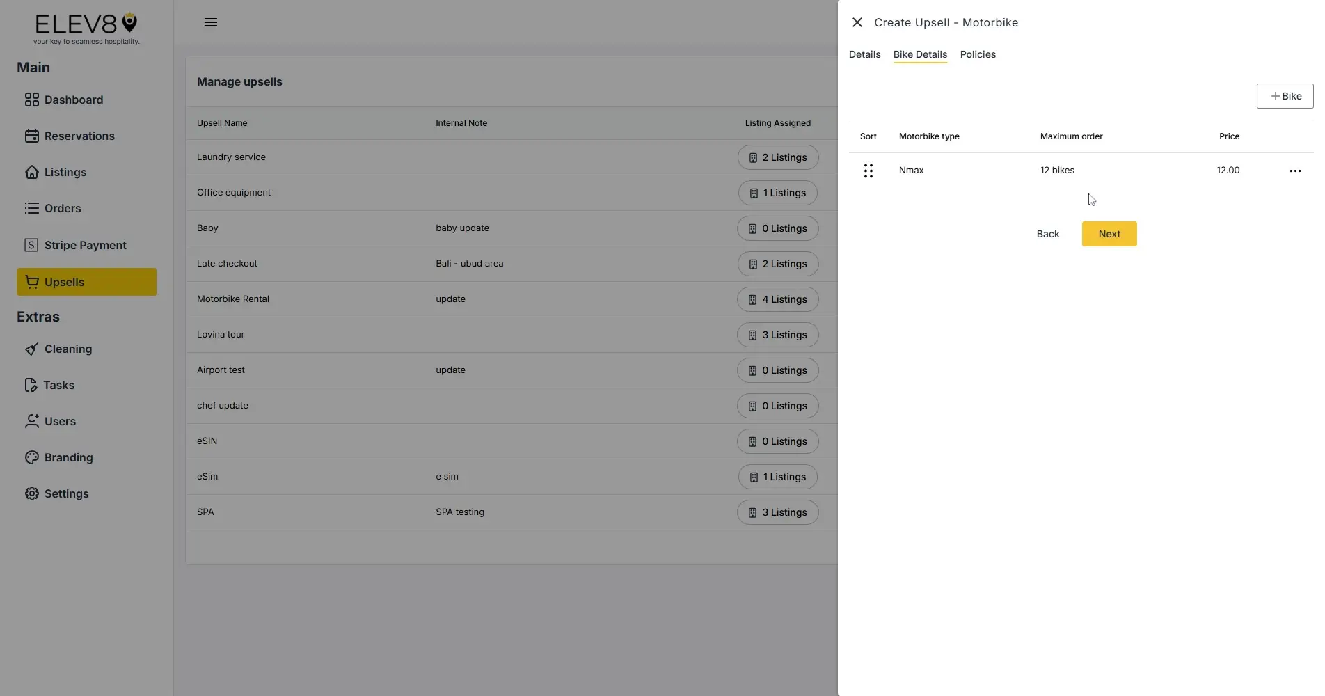
Task: Close the Create Upsell panel
Action: (856, 22)
